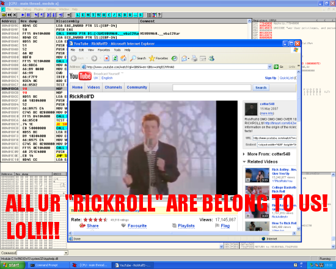
Task: Open the Tools menu in Internet Explorer
Action: (x=117, y=50)
